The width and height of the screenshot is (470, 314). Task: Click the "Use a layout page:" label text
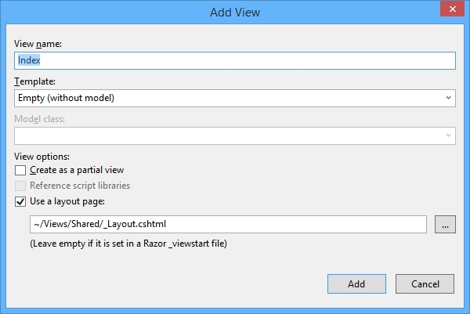click(x=72, y=202)
